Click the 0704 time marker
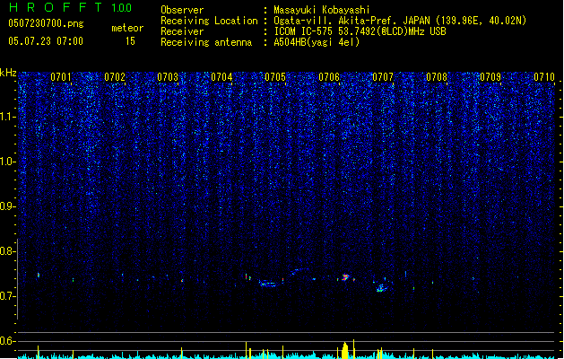Viewport: 564px width, 359px height. point(221,77)
